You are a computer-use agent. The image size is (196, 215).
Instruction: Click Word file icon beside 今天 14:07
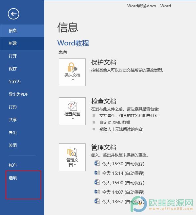pos(97,192)
